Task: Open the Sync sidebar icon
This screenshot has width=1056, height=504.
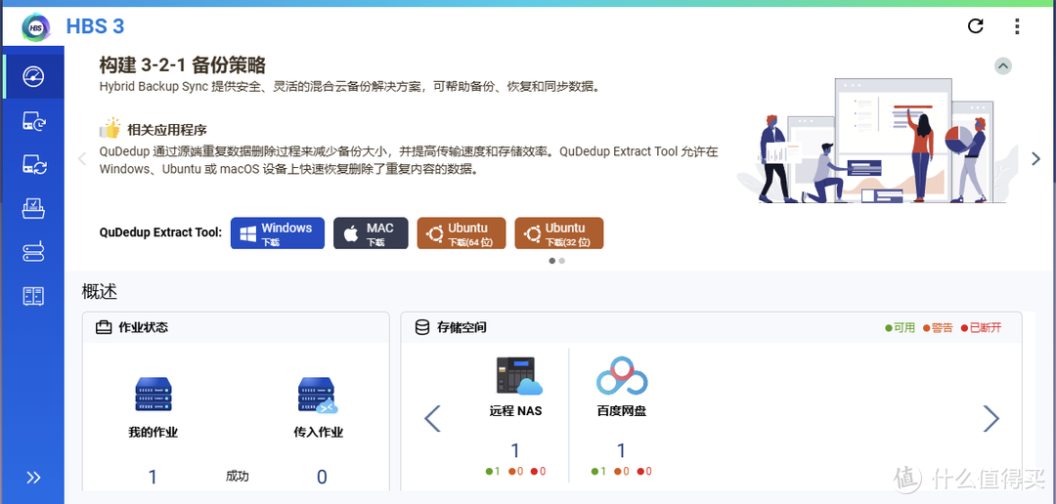Action: pos(33,165)
